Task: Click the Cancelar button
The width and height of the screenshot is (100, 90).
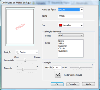Action: click(x=73, y=84)
